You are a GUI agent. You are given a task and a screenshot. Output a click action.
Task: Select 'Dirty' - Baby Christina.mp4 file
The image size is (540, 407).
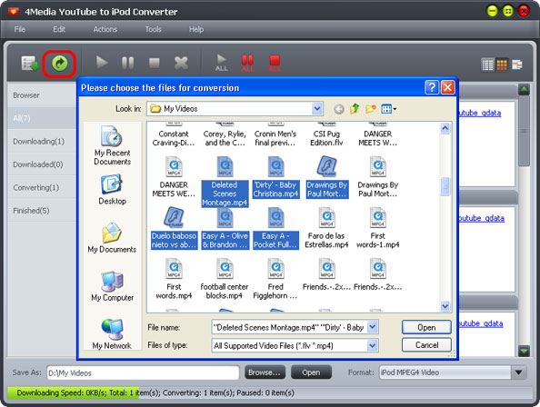275,177
